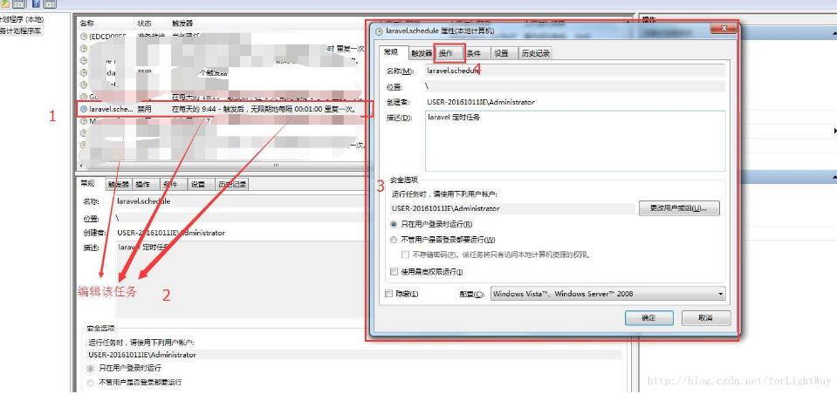Screen dimensions: 837x394
Task: Click the clock icon in dialog title bar
Action: pos(379,31)
